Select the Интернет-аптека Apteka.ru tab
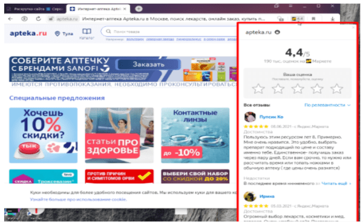363x222 pixels. tap(98, 9)
